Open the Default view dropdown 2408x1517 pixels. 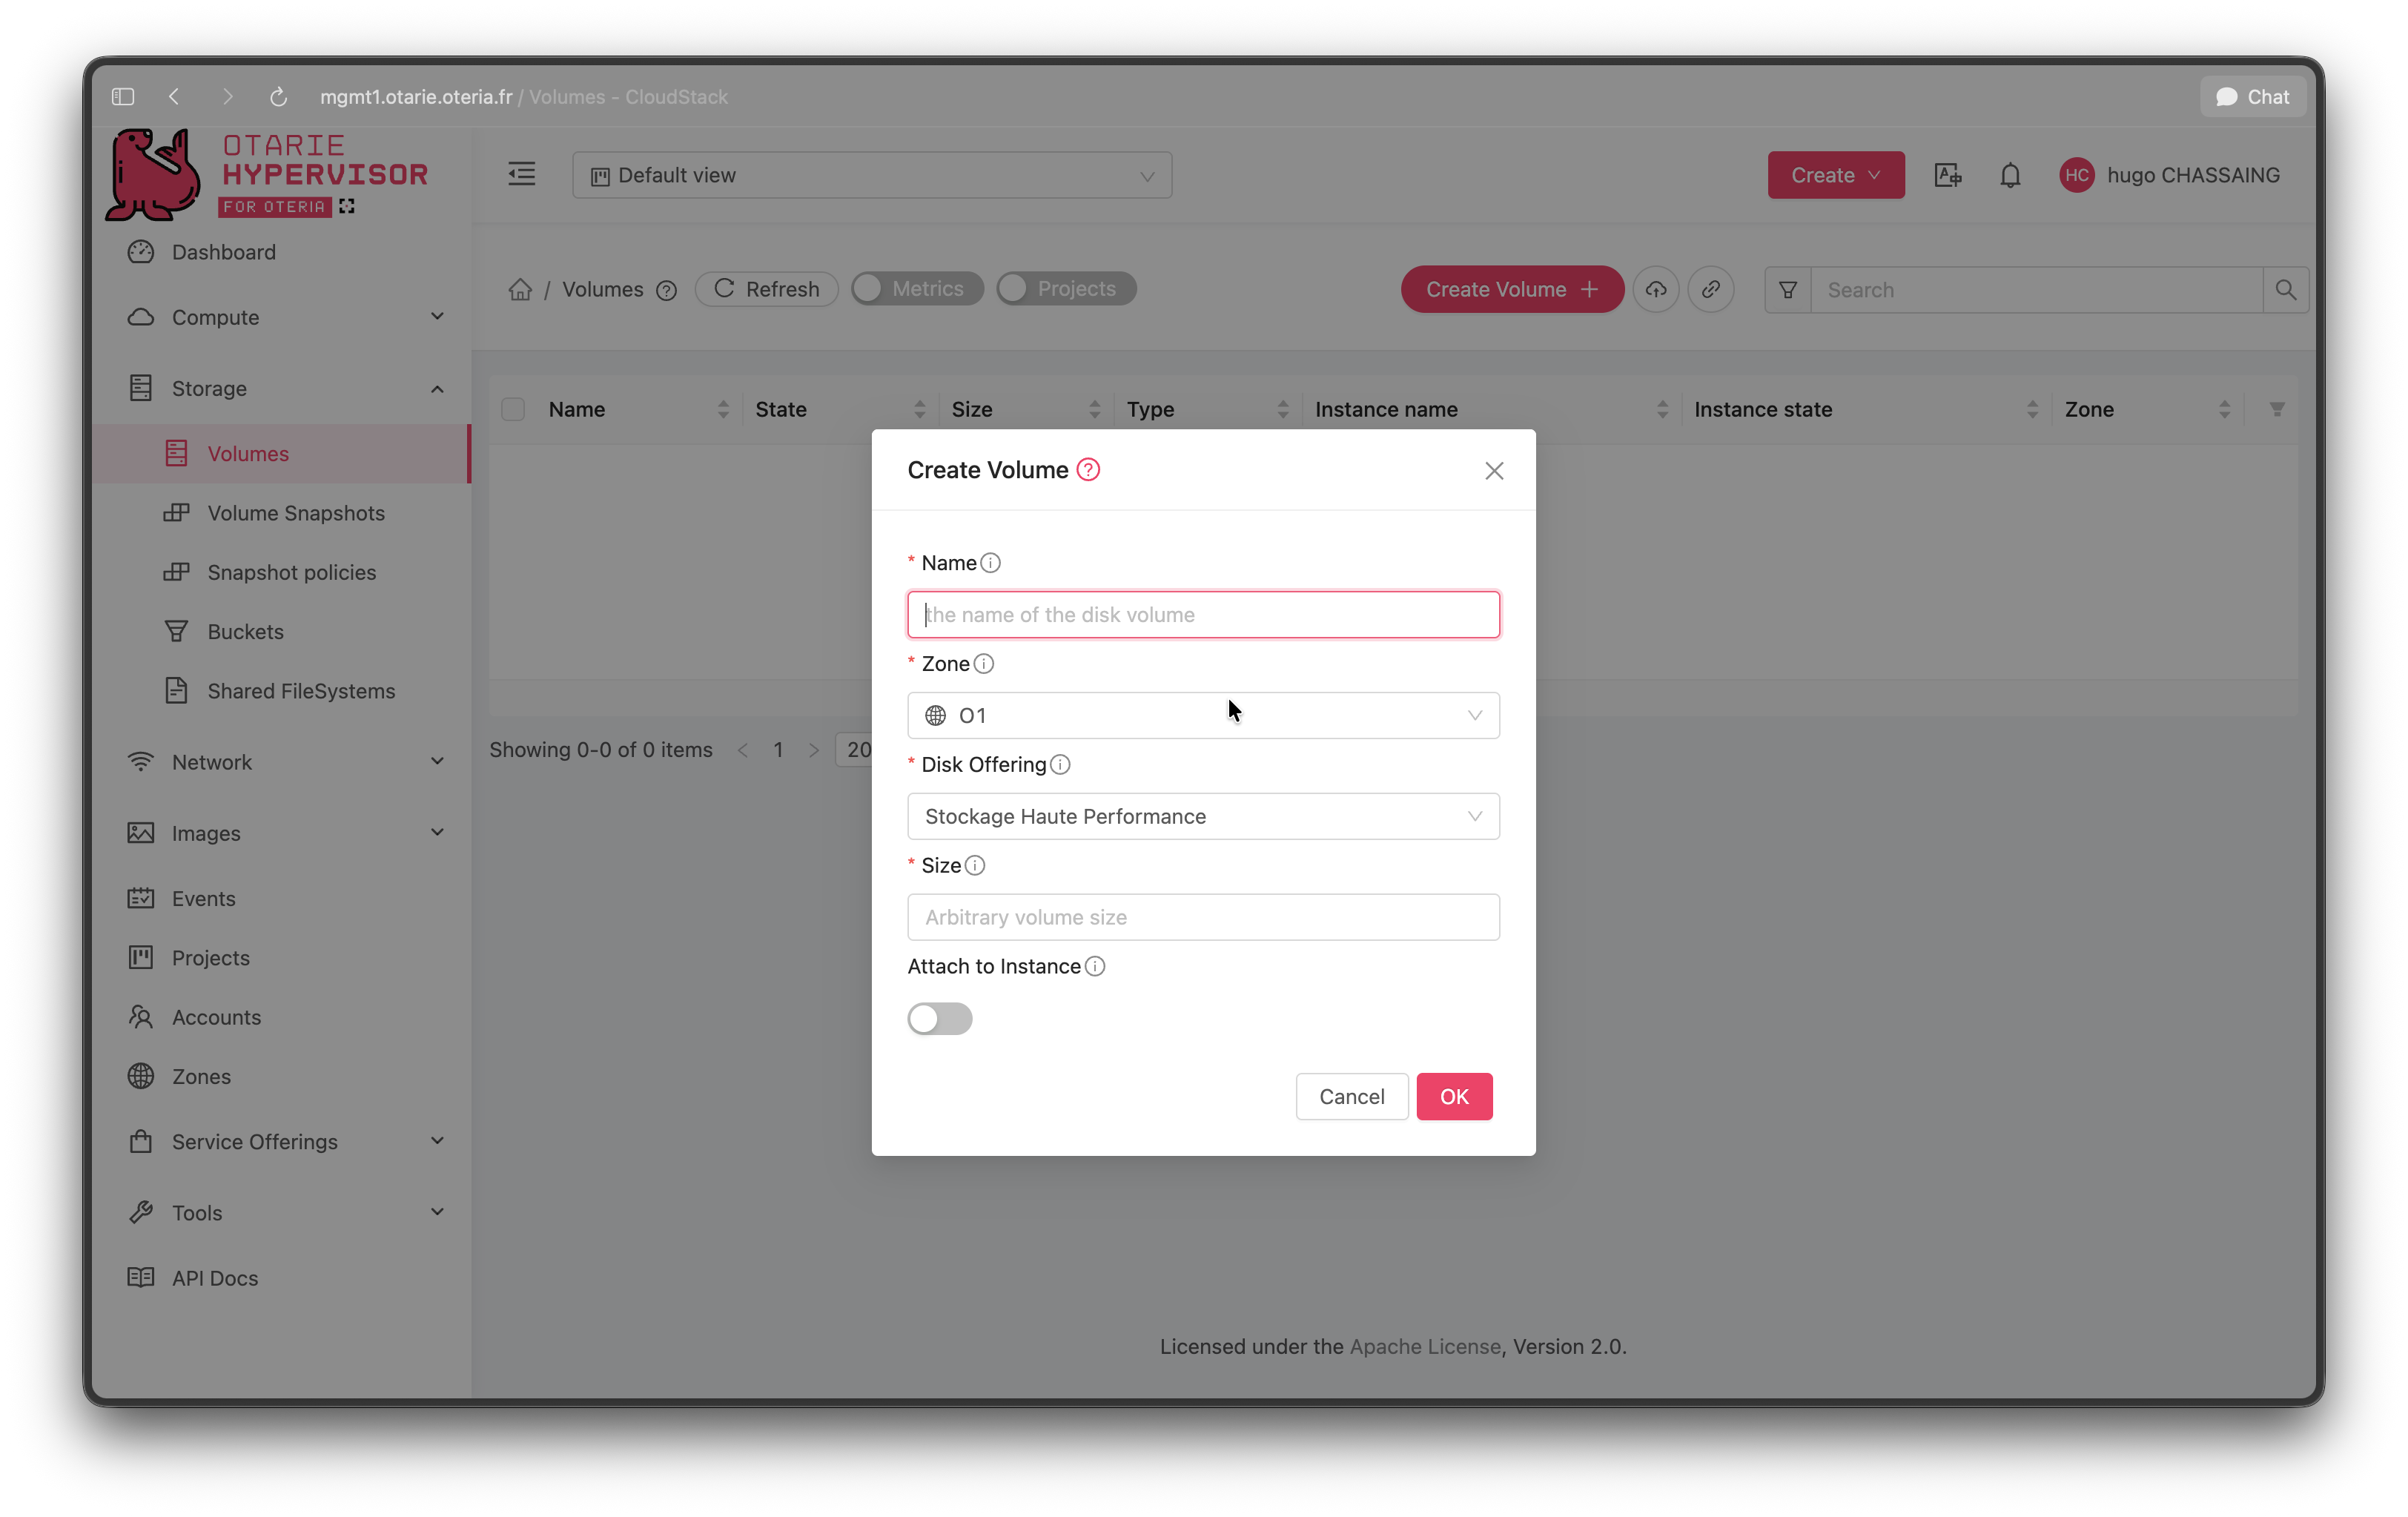point(872,175)
